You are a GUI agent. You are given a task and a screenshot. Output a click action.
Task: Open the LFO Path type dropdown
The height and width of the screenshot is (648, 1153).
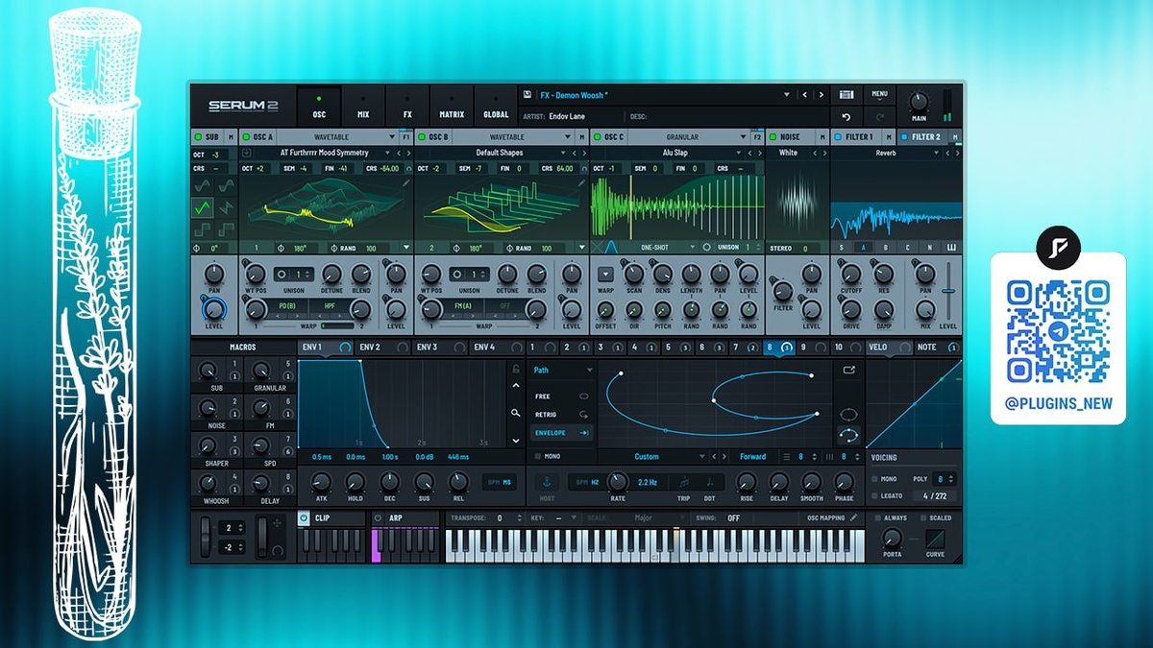coord(563,370)
